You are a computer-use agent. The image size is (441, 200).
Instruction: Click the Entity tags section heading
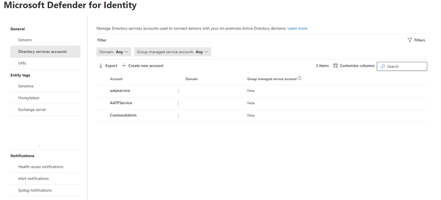(20, 75)
